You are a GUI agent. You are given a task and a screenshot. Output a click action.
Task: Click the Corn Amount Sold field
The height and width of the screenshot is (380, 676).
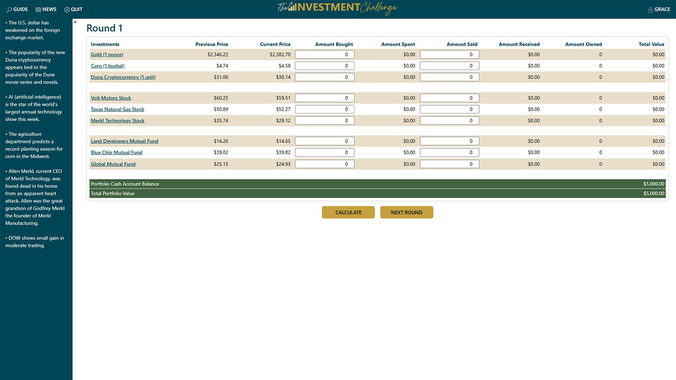coord(449,66)
